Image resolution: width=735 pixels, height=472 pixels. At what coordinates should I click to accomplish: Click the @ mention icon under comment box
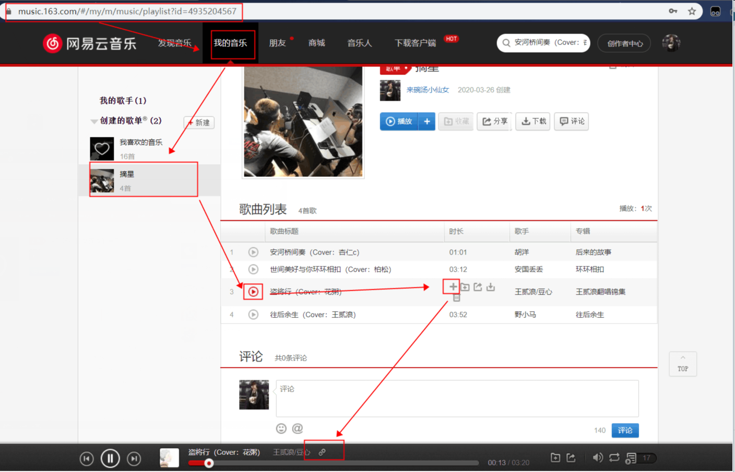(x=298, y=428)
